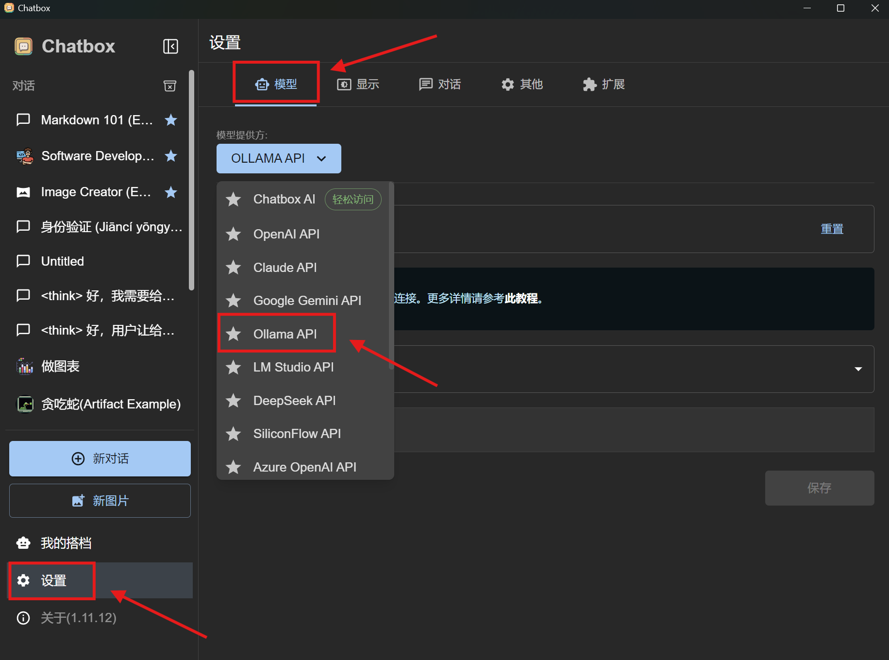Click the 贪吃蛇 snake game icon
The height and width of the screenshot is (660, 889).
(25, 404)
